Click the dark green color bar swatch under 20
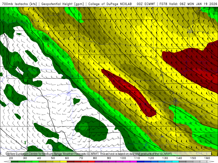 (14, 162)
